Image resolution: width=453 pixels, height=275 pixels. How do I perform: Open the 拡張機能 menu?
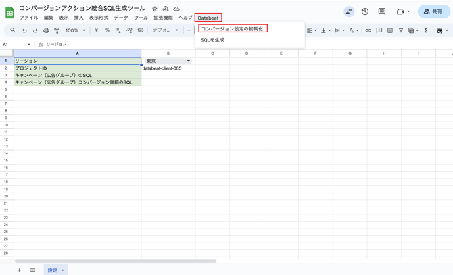163,18
